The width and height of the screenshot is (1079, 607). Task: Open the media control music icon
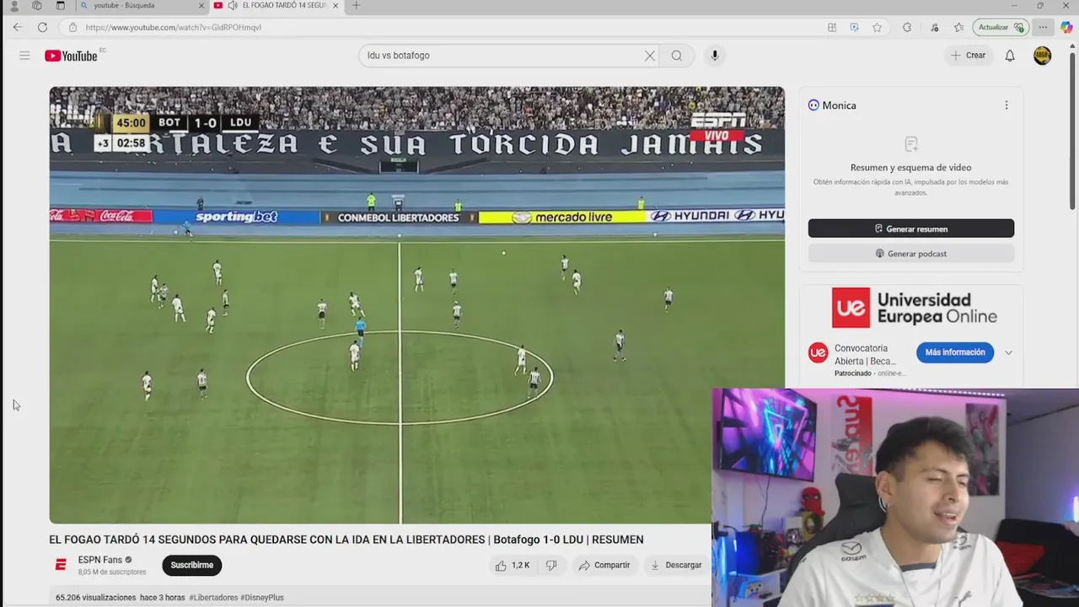pyautogui.click(x=935, y=27)
